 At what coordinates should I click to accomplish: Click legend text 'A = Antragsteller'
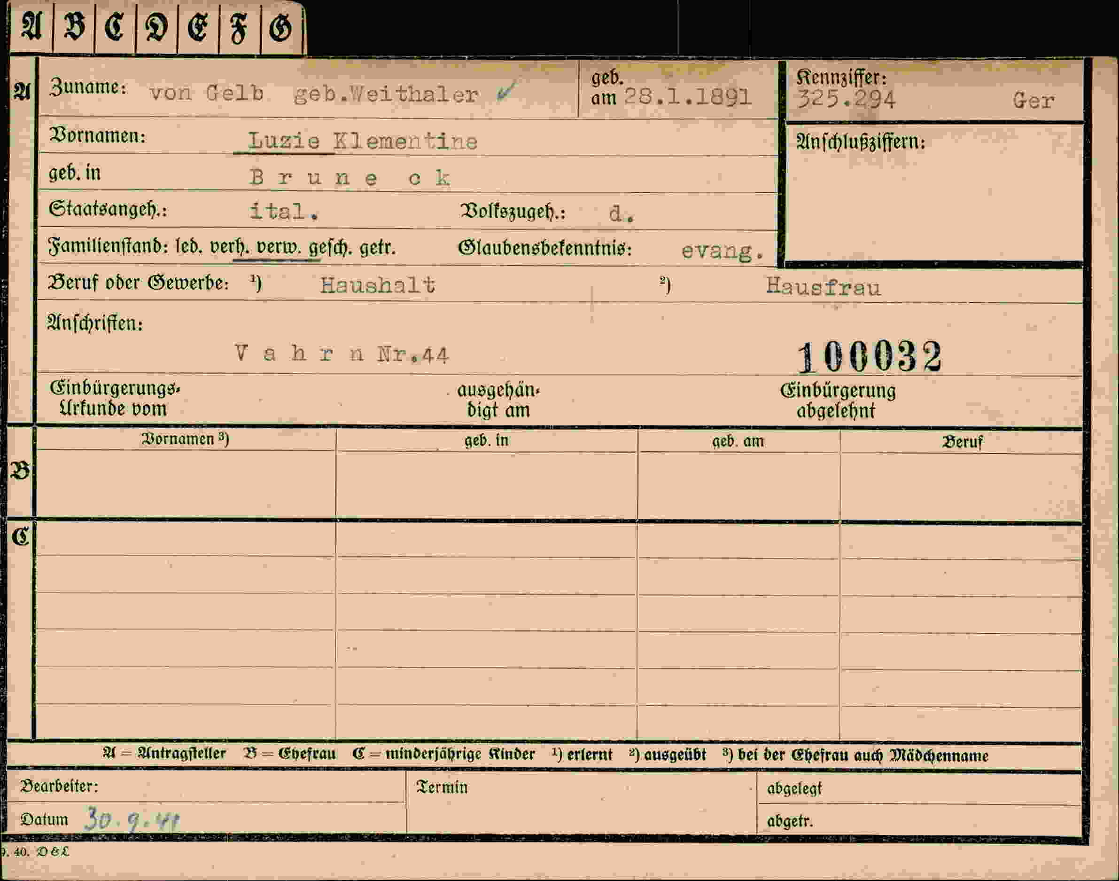coord(164,754)
